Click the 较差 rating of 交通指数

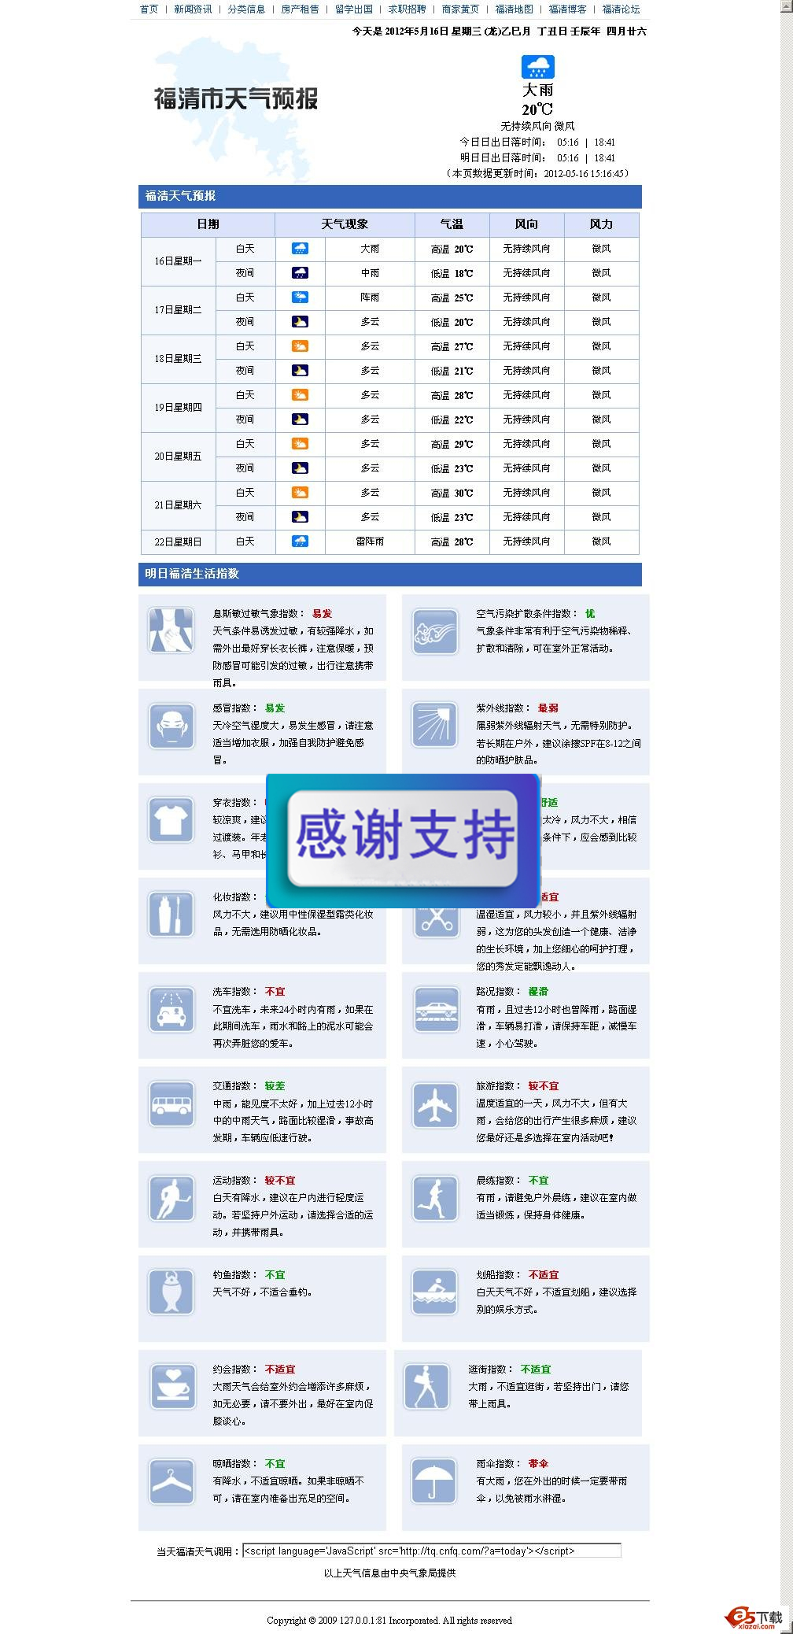(x=275, y=1085)
